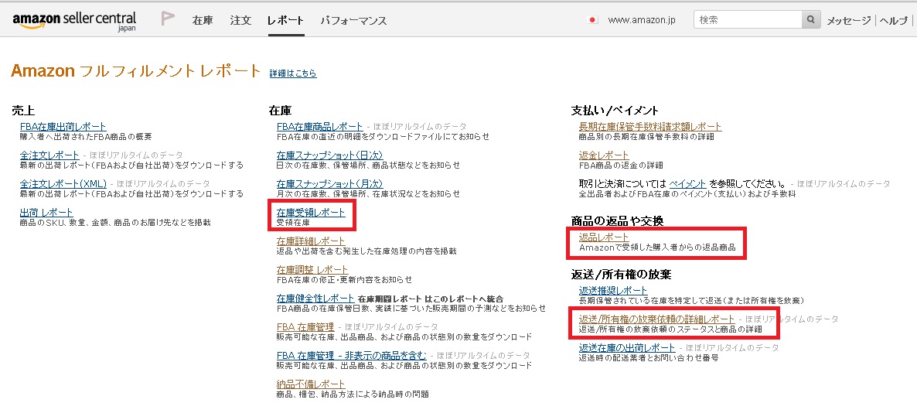The height and width of the screenshot is (420, 917).
Task: Open the 詳細はこちら link
Action: [293, 73]
